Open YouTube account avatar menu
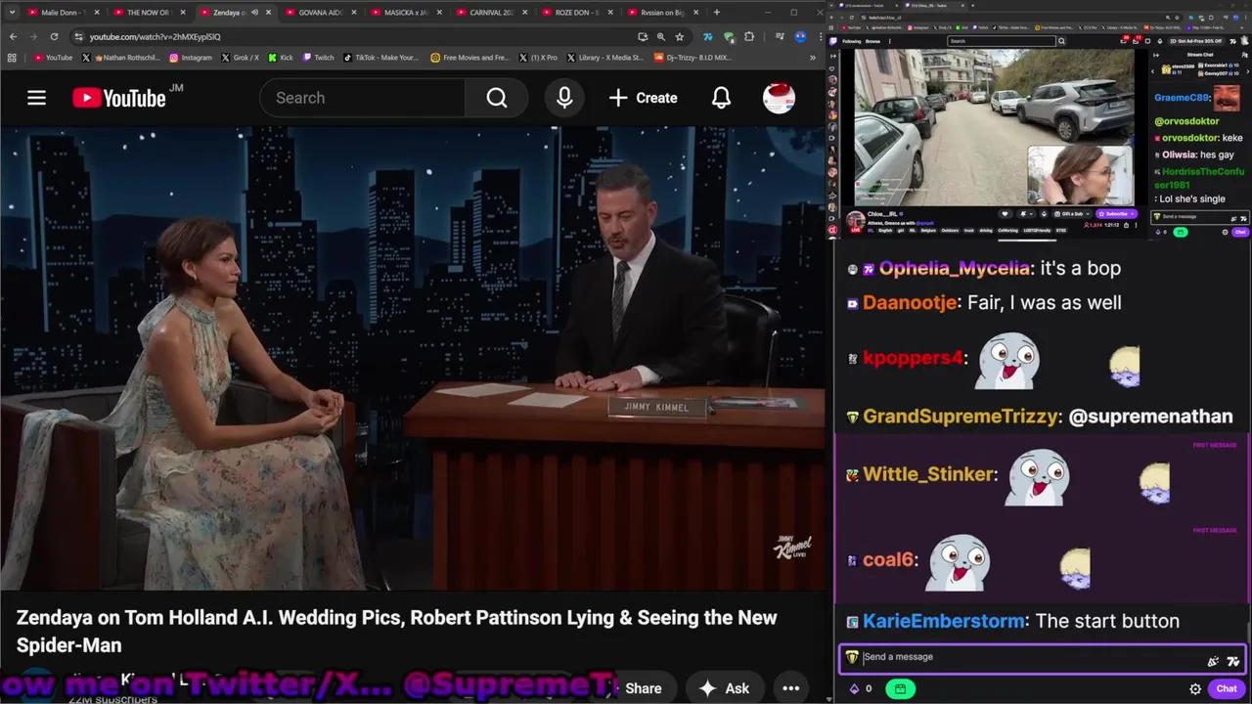Viewport: 1252px width, 704px height. (x=779, y=98)
